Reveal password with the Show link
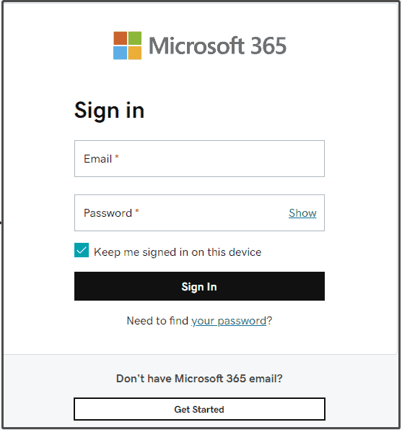 pos(302,213)
